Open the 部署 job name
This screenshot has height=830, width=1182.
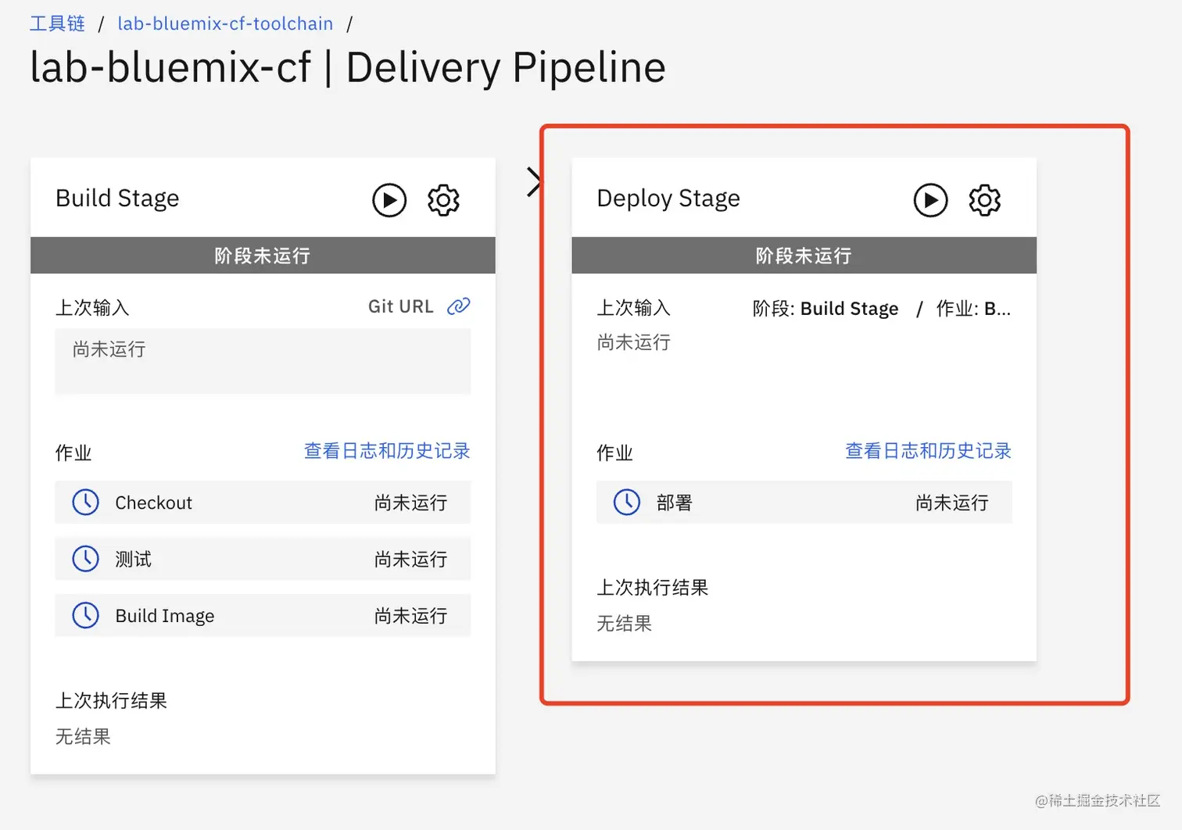click(x=675, y=503)
